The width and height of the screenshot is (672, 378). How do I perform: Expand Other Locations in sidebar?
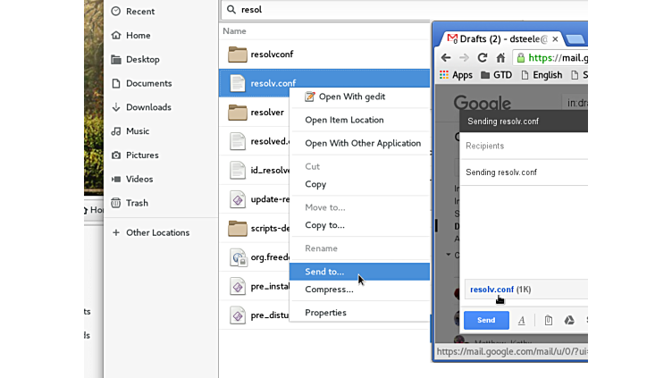coord(157,232)
